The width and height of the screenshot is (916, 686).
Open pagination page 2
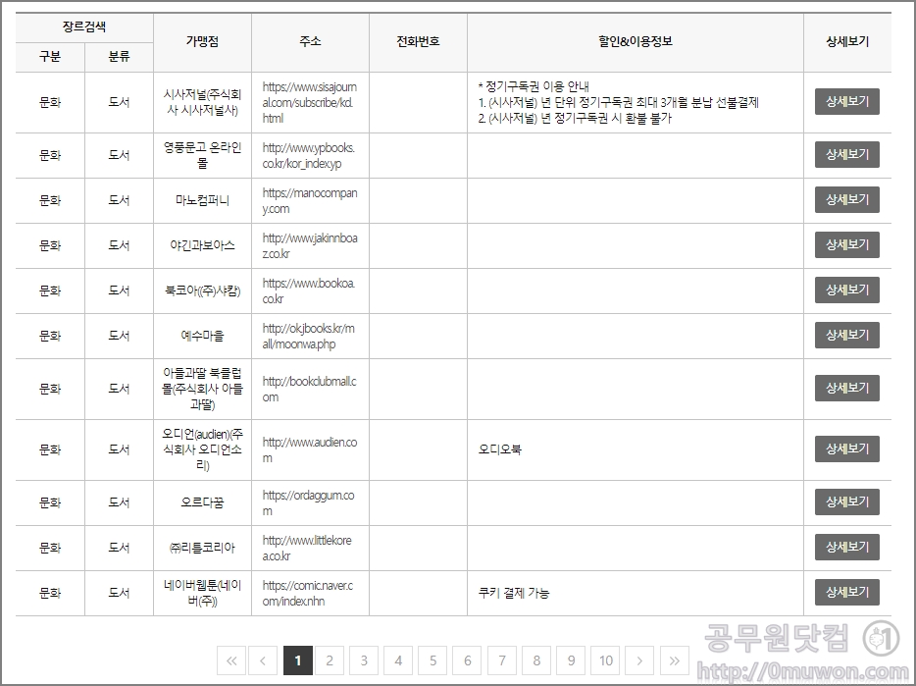330,660
